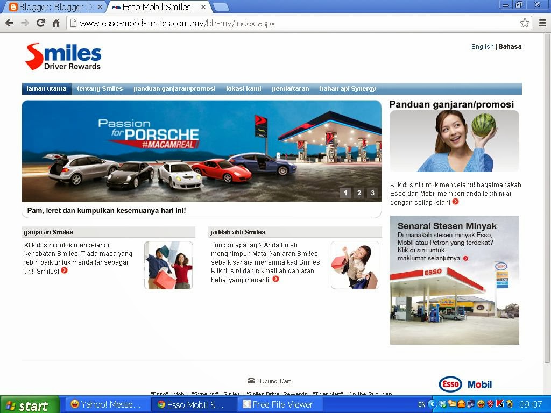Viewport: 551px width, 413px height.
Task: Click the Yahoo smiley tray icon
Action: pos(481,404)
